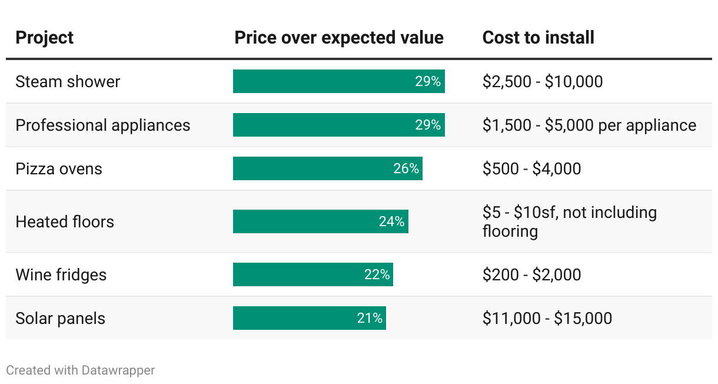Select the Wine fridges row label
This screenshot has width=718, height=384.
click(x=61, y=274)
